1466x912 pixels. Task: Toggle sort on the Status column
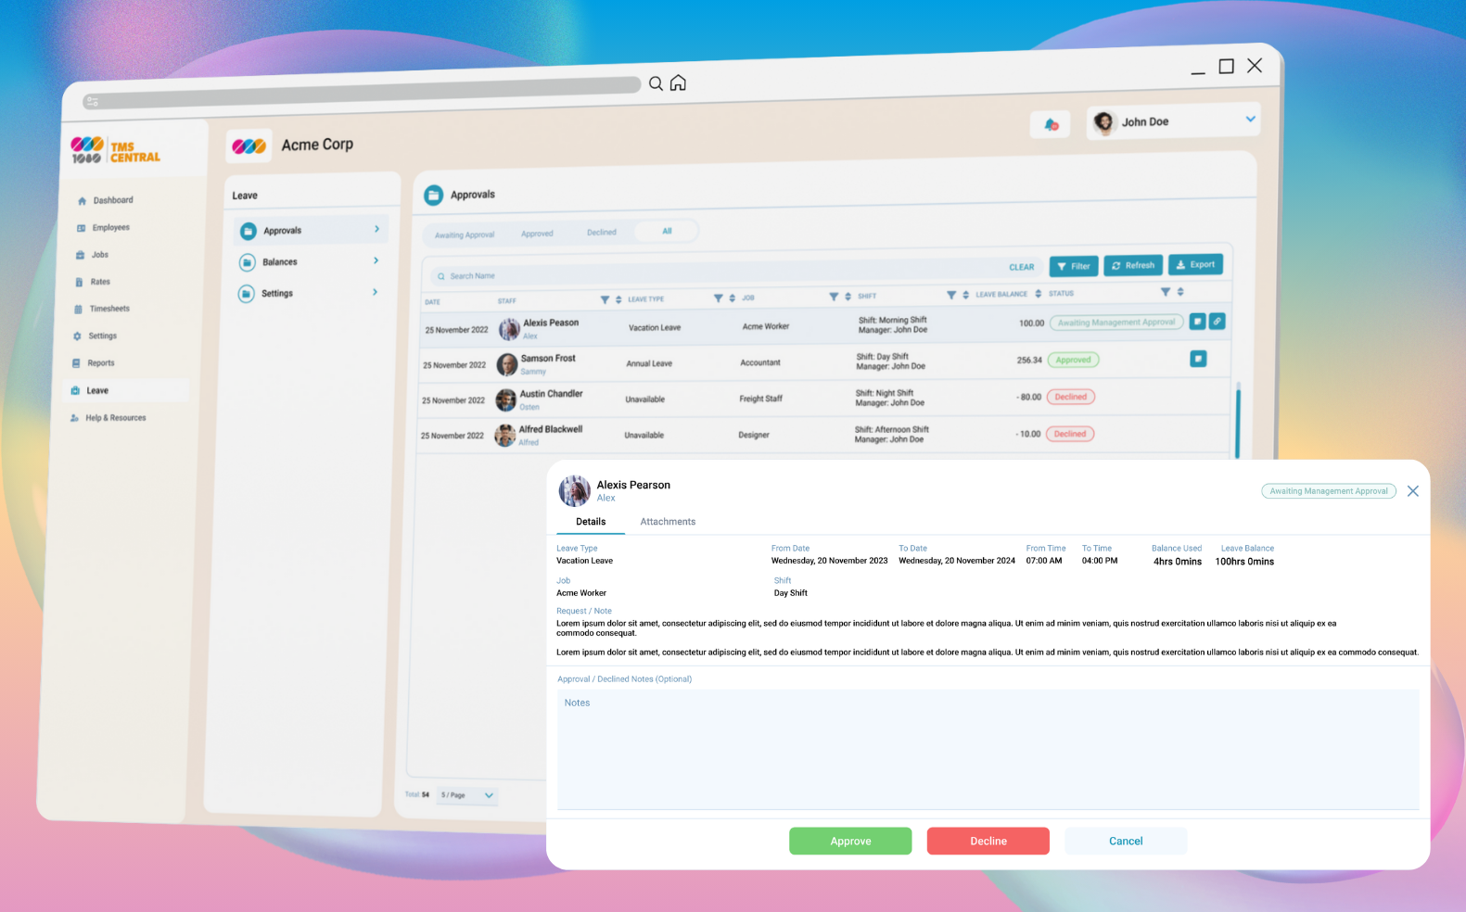[x=1180, y=292]
